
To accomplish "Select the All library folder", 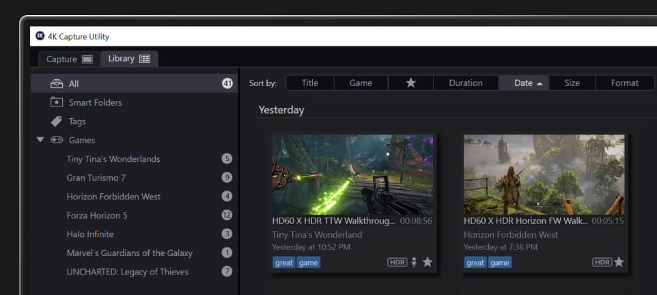I will click(134, 83).
